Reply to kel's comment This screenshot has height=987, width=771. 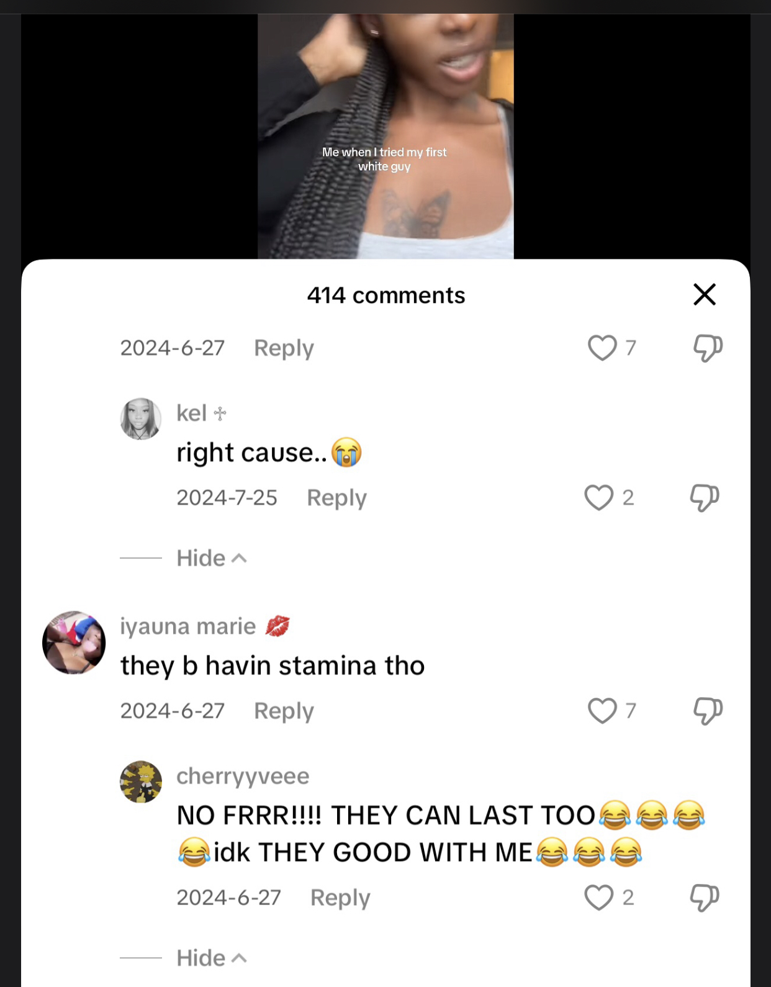pyautogui.click(x=336, y=498)
